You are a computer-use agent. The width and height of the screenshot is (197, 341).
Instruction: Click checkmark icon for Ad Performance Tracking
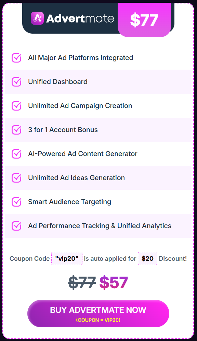(x=16, y=226)
